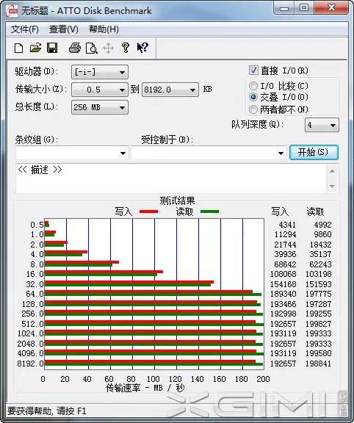
Task: Open Print Preview from the toolbar
Action: pyautogui.click(x=92, y=48)
